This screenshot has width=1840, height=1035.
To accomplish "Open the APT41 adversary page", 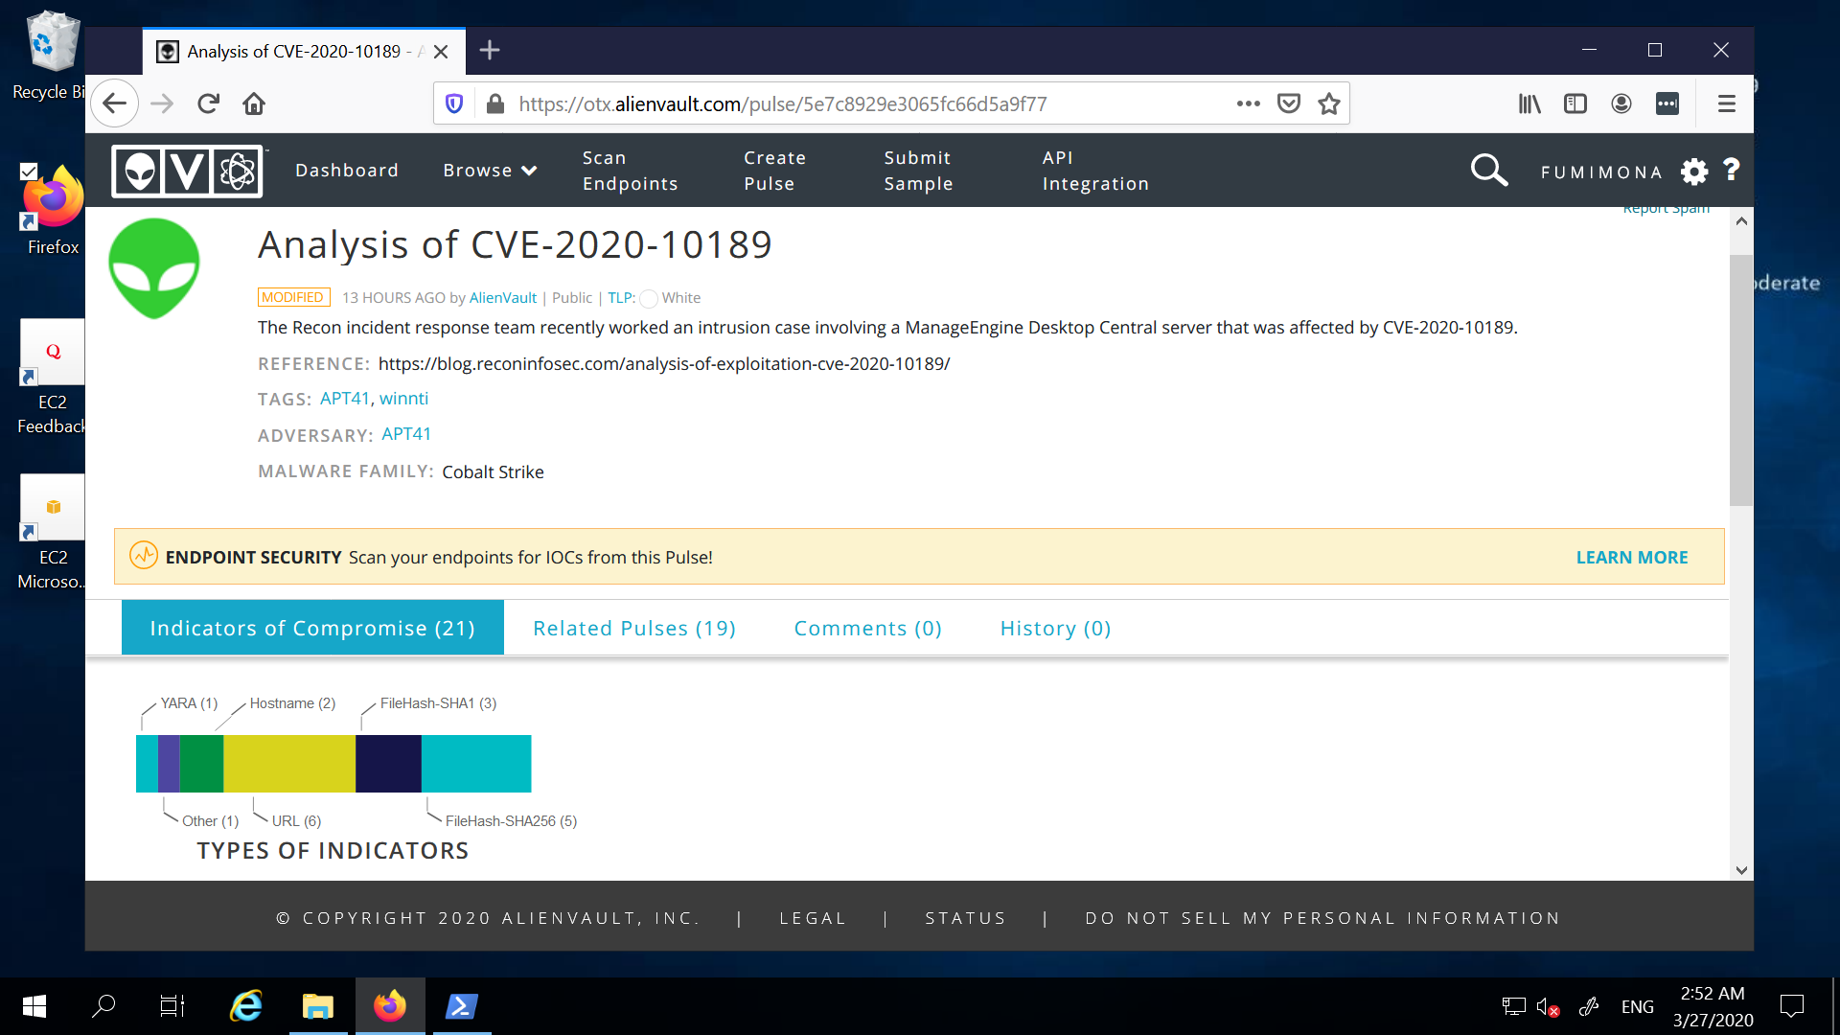I will [x=406, y=434].
